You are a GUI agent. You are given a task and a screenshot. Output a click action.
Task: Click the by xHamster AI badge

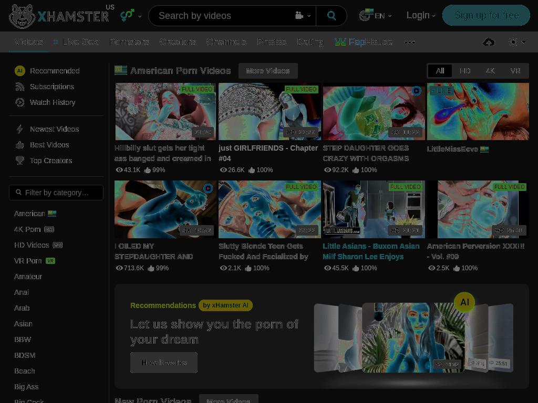(225, 305)
